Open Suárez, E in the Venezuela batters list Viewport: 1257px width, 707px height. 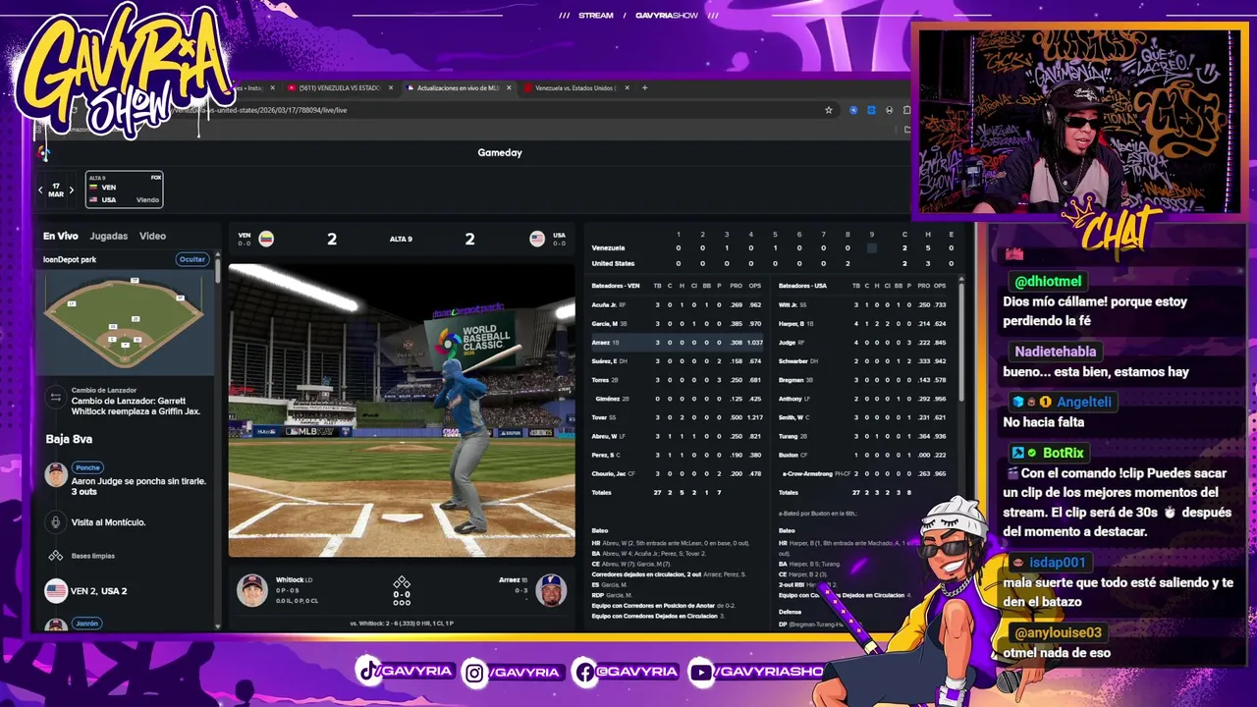pos(606,361)
